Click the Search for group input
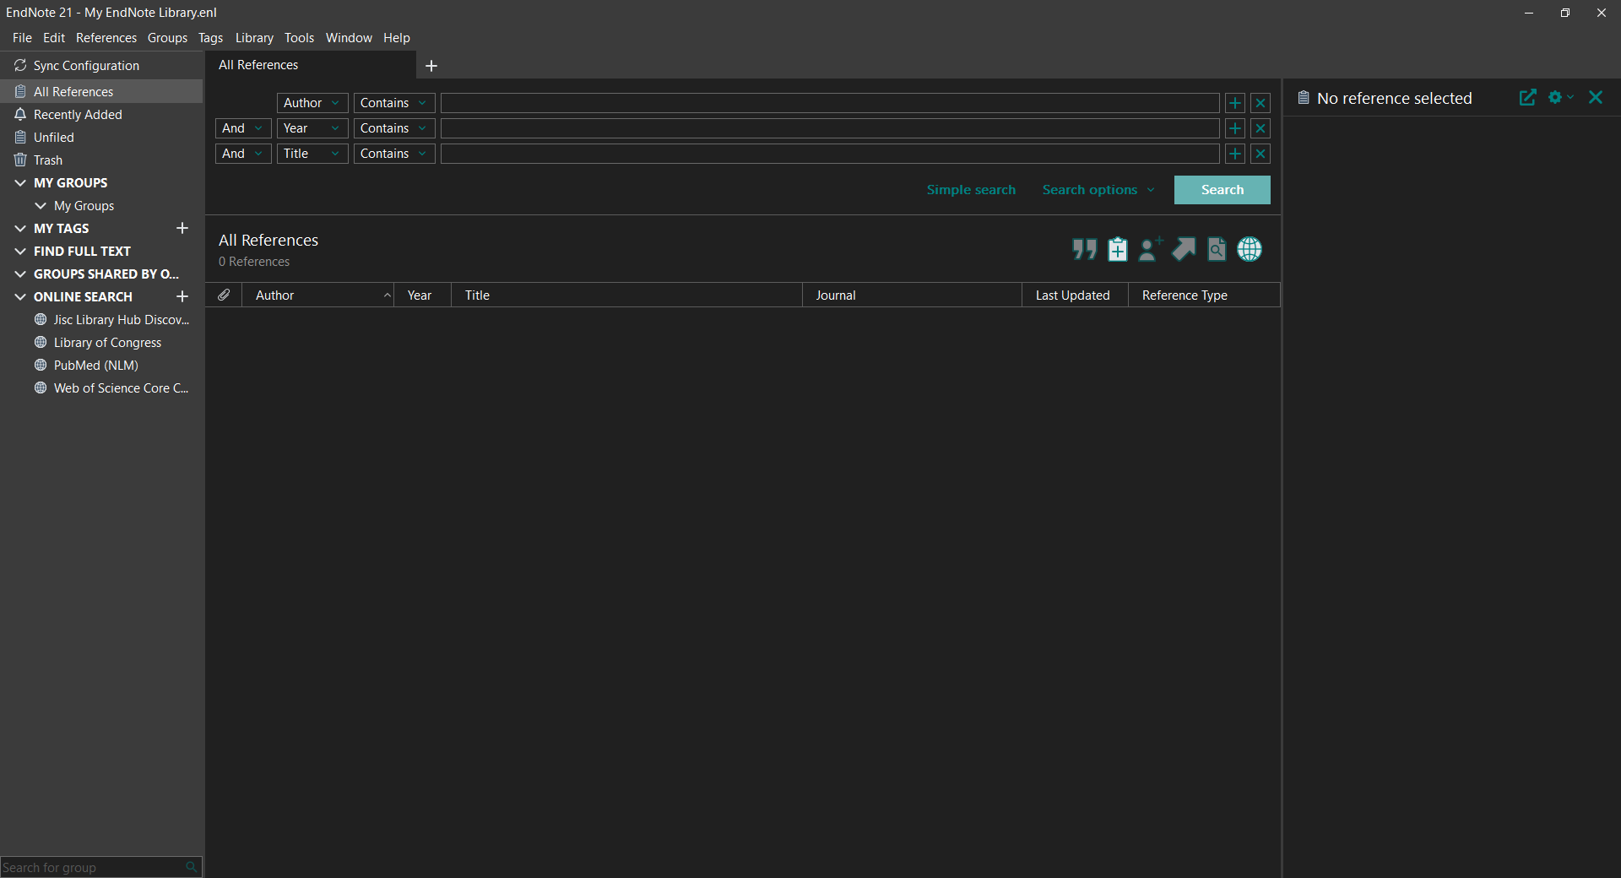Screen dimensions: 1621x878 coord(91,867)
